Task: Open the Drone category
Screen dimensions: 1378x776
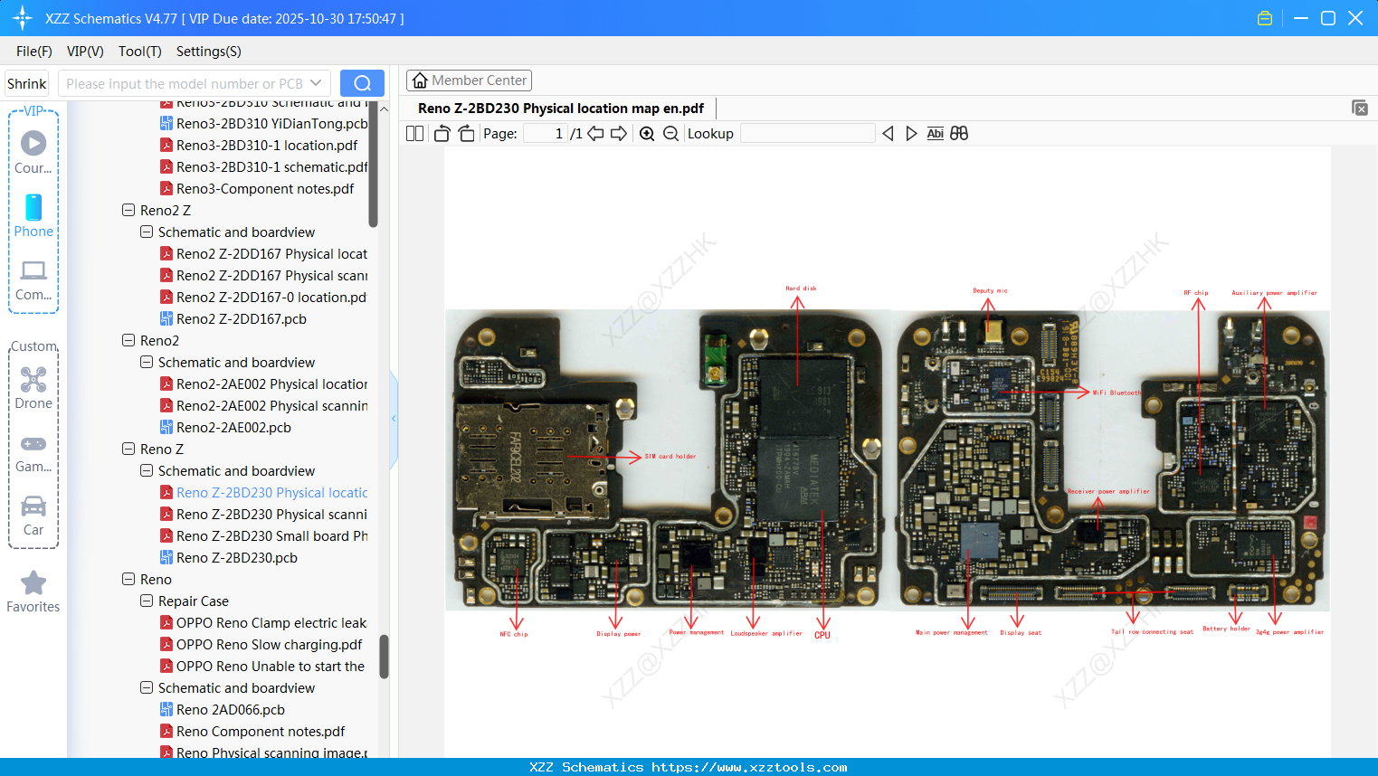Action: point(33,387)
